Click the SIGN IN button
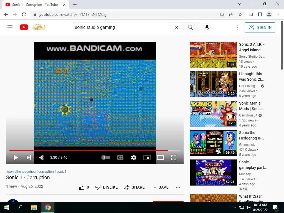The height and width of the screenshot is (213, 284). 260,27
